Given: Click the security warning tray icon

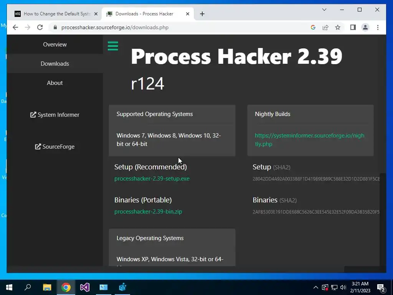Looking at the screenshot, I should click(x=325, y=287).
